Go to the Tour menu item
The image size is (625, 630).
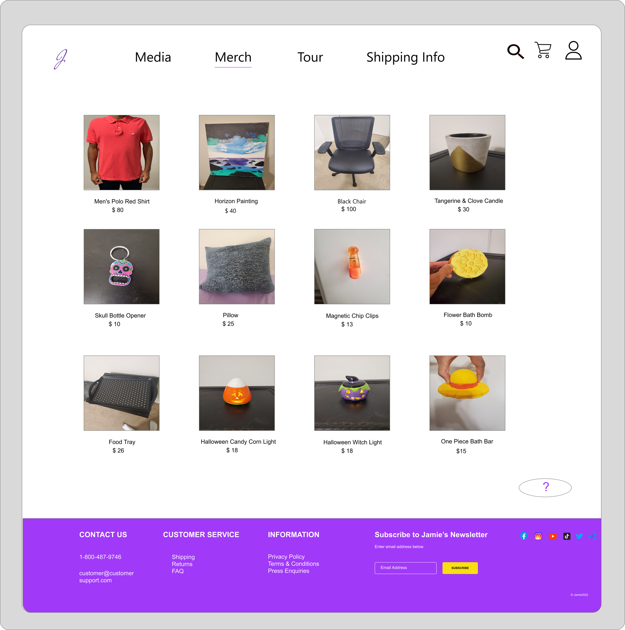coord(310,57)
